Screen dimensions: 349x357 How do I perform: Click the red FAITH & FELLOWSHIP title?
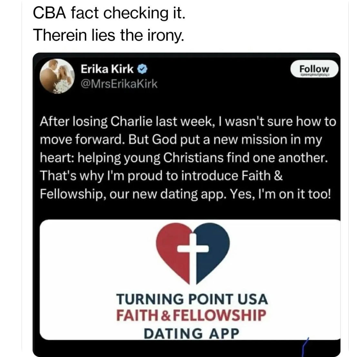(x=192, y=314)
